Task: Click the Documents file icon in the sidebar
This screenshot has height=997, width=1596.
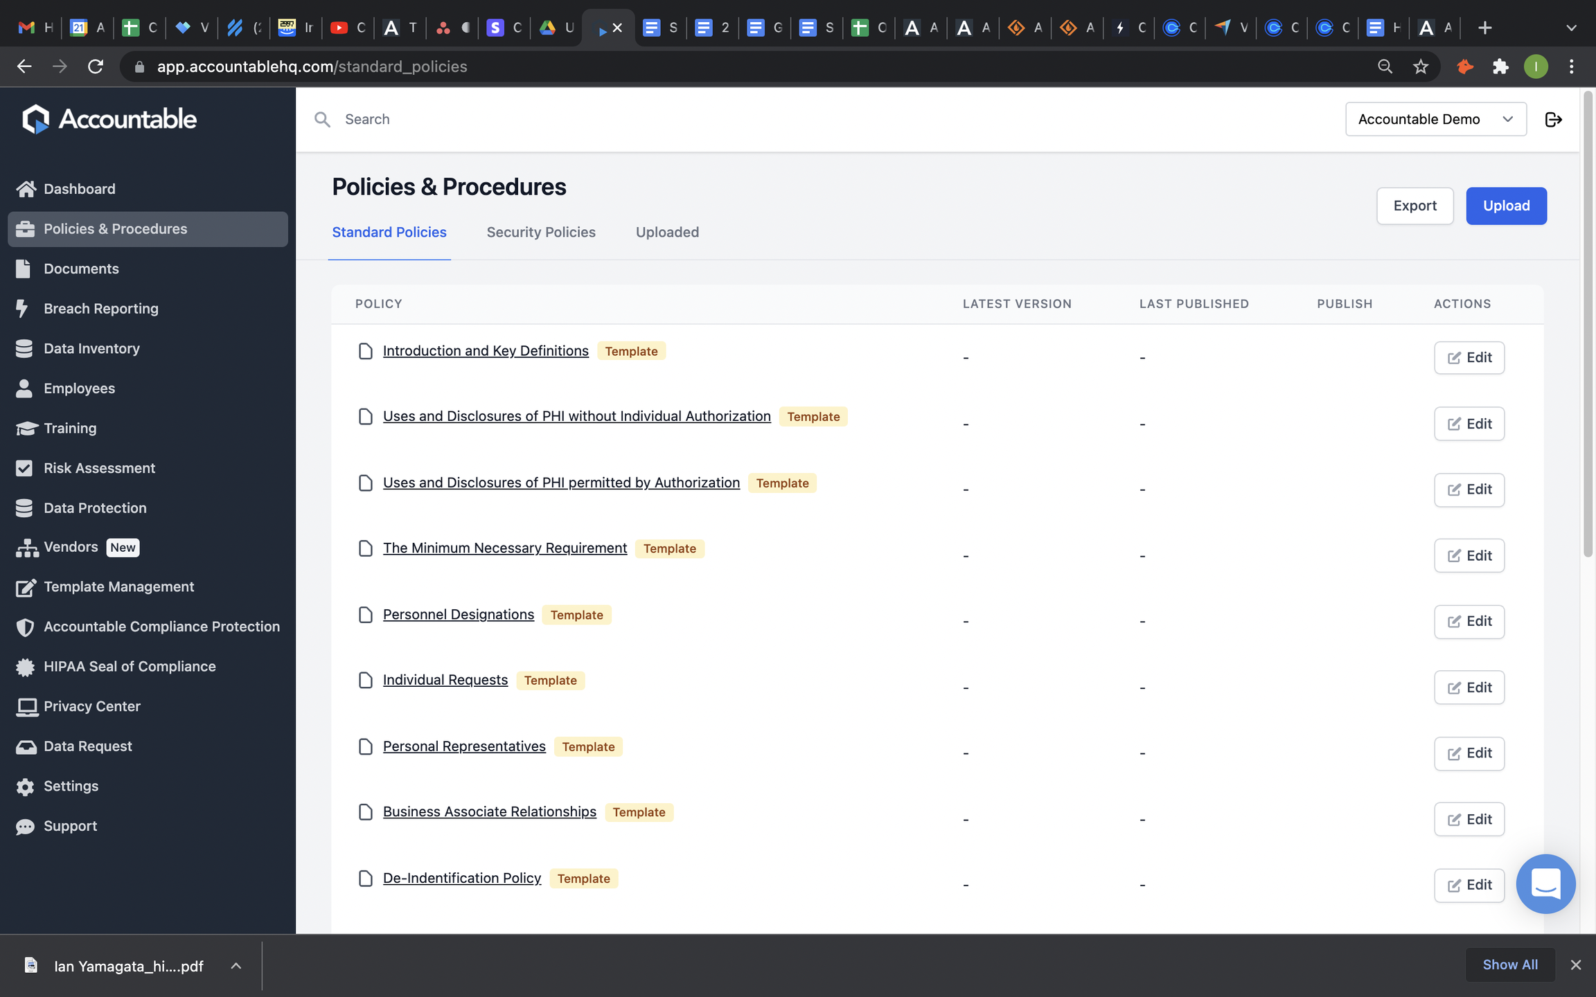Action: [x=24, y=269]
